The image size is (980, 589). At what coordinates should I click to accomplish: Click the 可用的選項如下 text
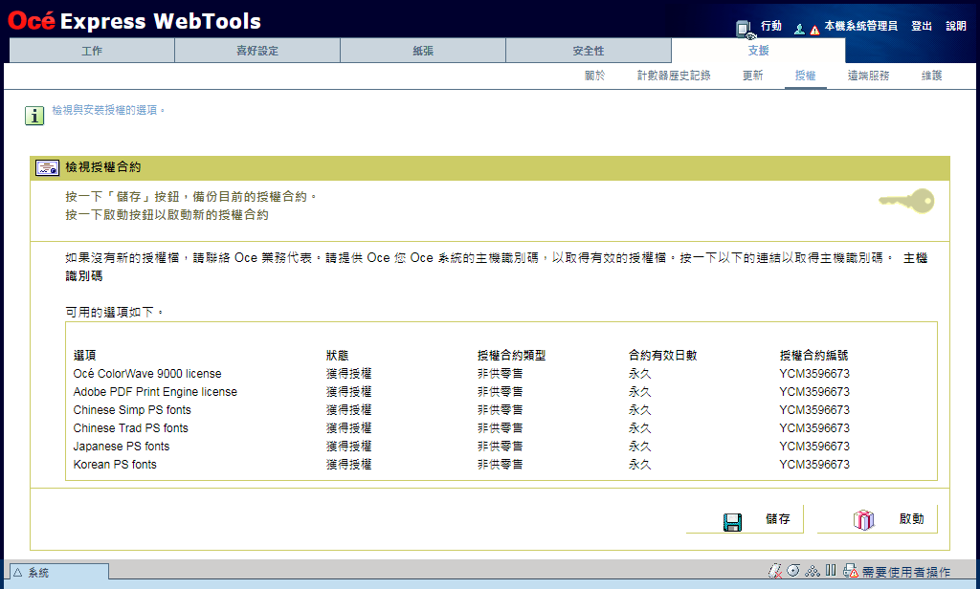(x=115, y=312)
